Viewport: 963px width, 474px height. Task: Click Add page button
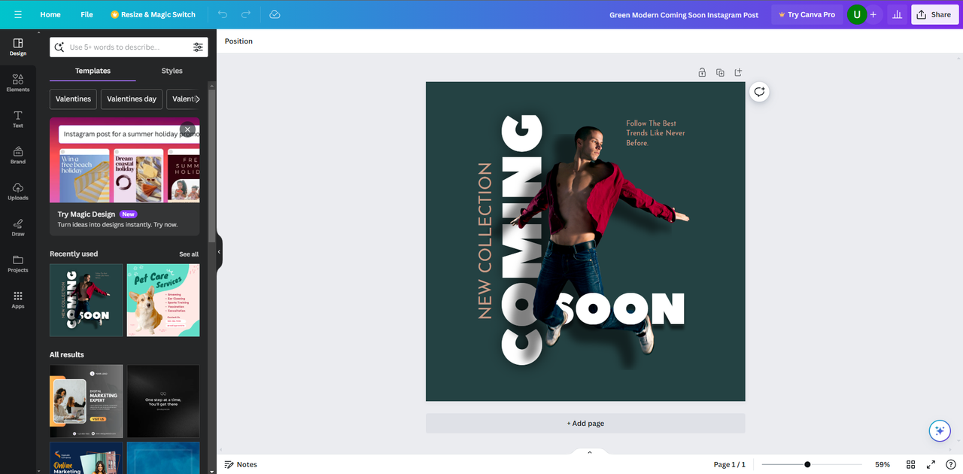coord(585,424)
